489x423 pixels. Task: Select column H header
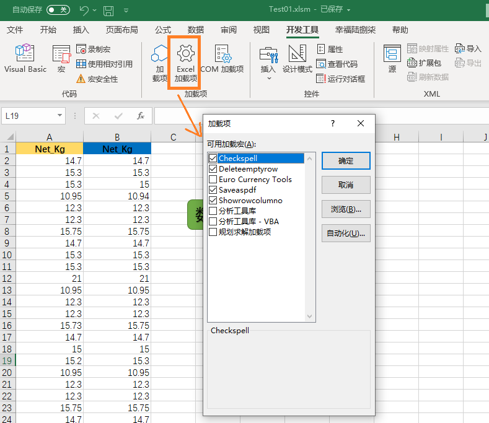click(397, 137)
